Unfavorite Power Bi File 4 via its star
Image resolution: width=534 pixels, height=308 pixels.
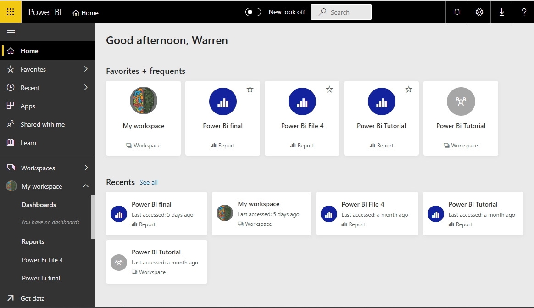click(329, 90)
